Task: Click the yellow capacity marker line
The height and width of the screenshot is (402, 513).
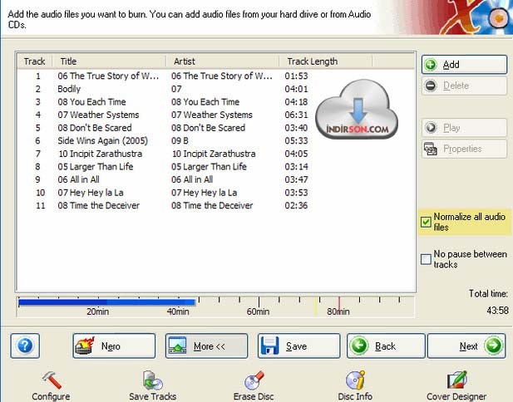Action: pos(315,306)
